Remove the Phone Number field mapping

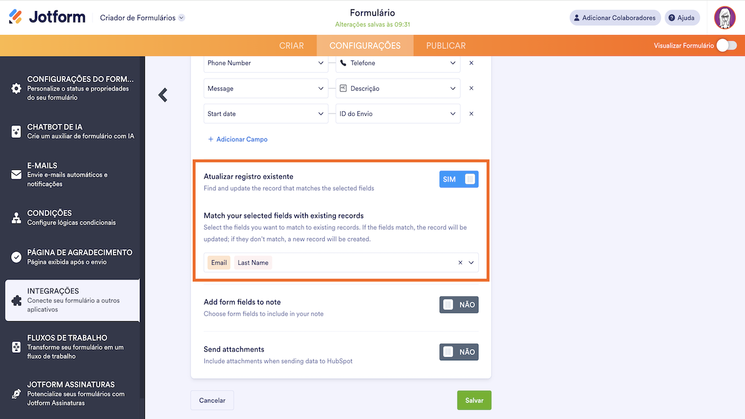(x=471, y=63)
